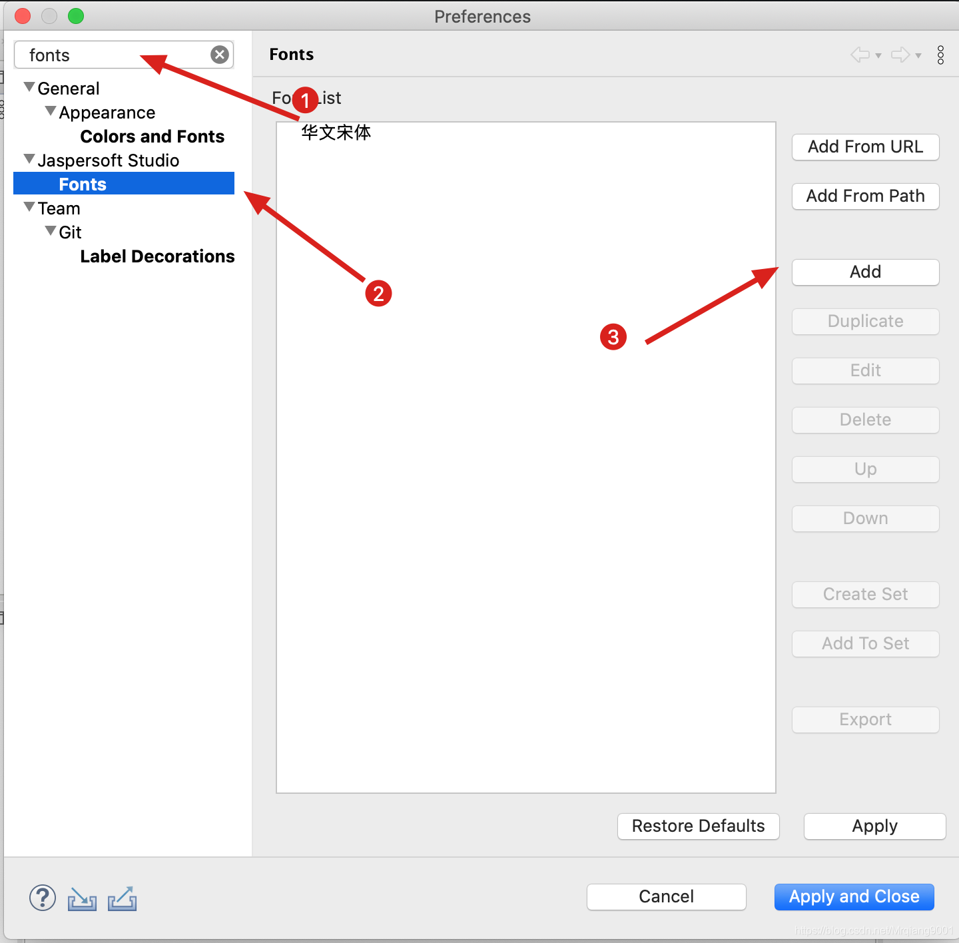Click the Create Set button
The width and height of the screenshot is (959, 943).
pyautogui.click(x=865, y=595)
